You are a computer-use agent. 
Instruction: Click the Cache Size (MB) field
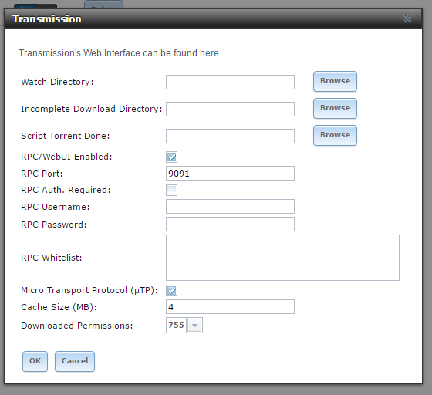(230, 306)
